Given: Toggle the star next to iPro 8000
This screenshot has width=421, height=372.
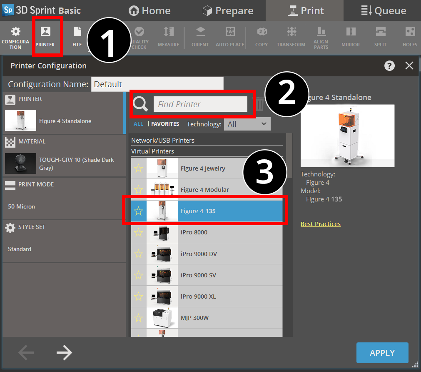Looking at the screenshot, I should click(x=138, y=232).
